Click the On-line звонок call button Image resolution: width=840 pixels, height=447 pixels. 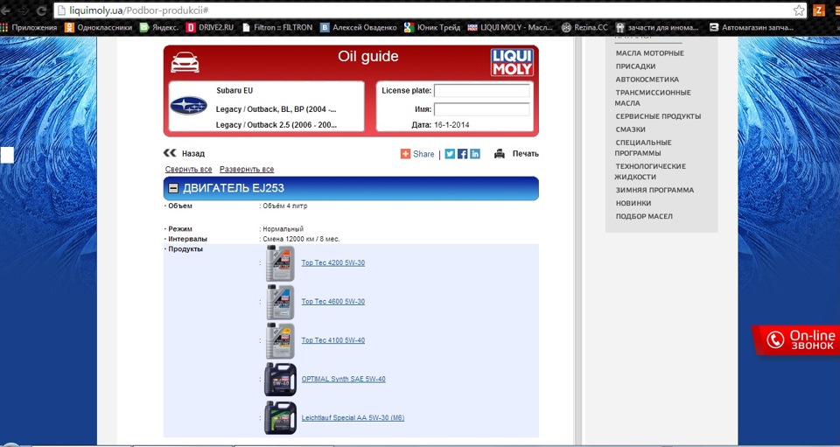pyautogui.click(x=796, y=340)
